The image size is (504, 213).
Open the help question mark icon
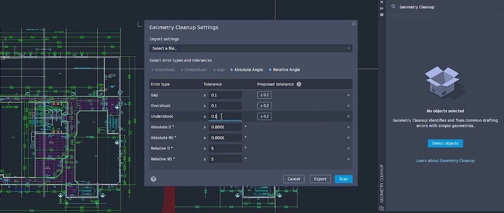pos(153,179)
